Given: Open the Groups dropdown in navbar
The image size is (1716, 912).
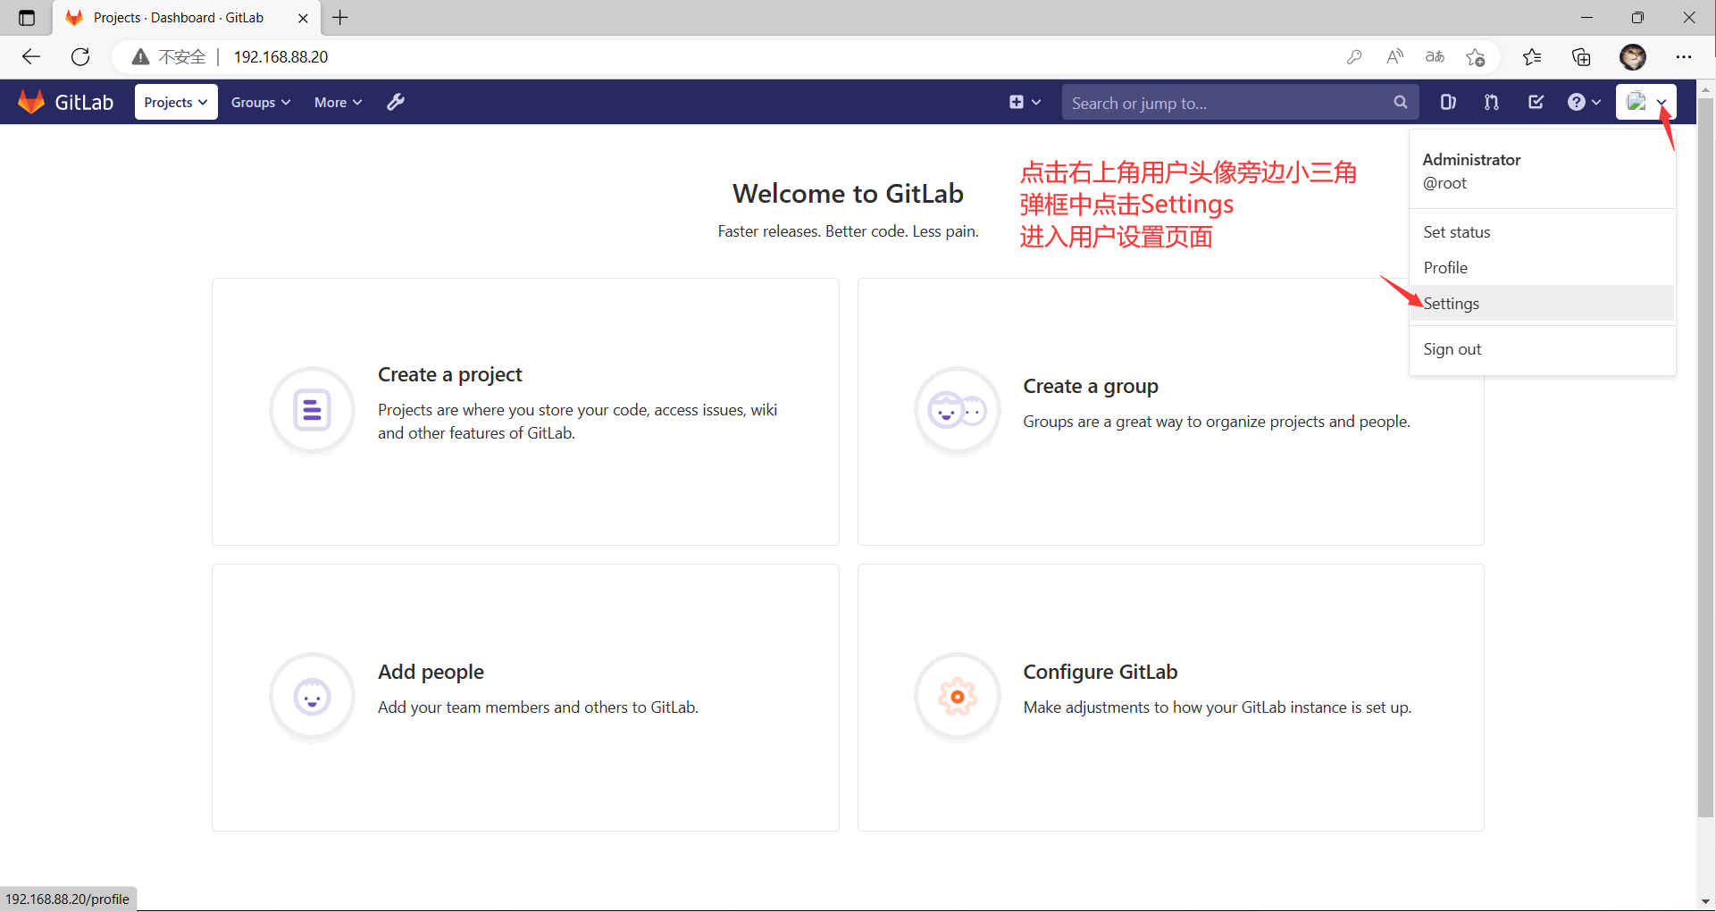Looking at the screenshot, I should [x=260, y=102].
